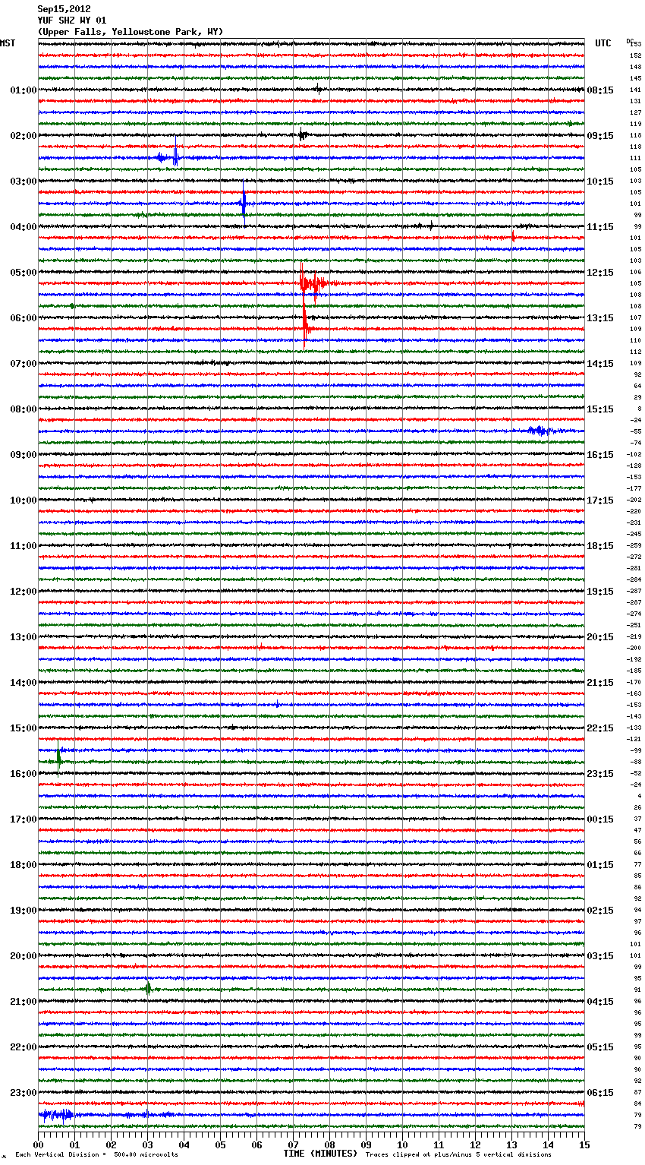Screen dimensions: 645x1165
Task: Click the UTC time zone header
Action: click(603, 43)
